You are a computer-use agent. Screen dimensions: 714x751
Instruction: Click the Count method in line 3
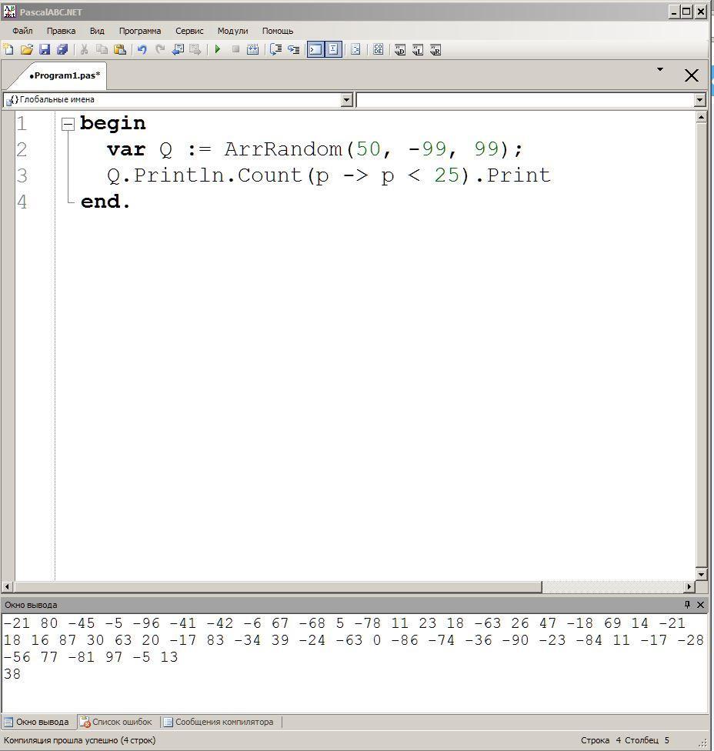coord(269,175)
